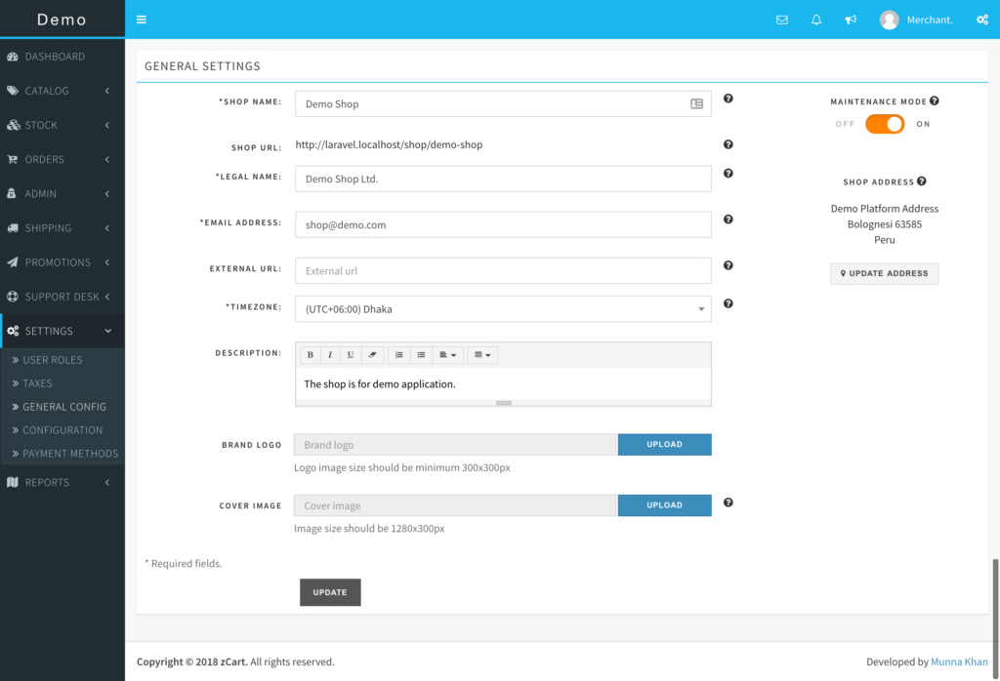The image size is (1000, 681).
Task: Go to User Roles settings
Action: pos(53,360)
